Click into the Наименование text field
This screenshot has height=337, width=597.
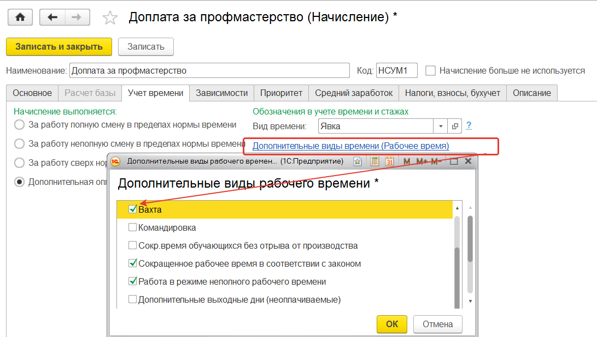(x=209, y=70)
